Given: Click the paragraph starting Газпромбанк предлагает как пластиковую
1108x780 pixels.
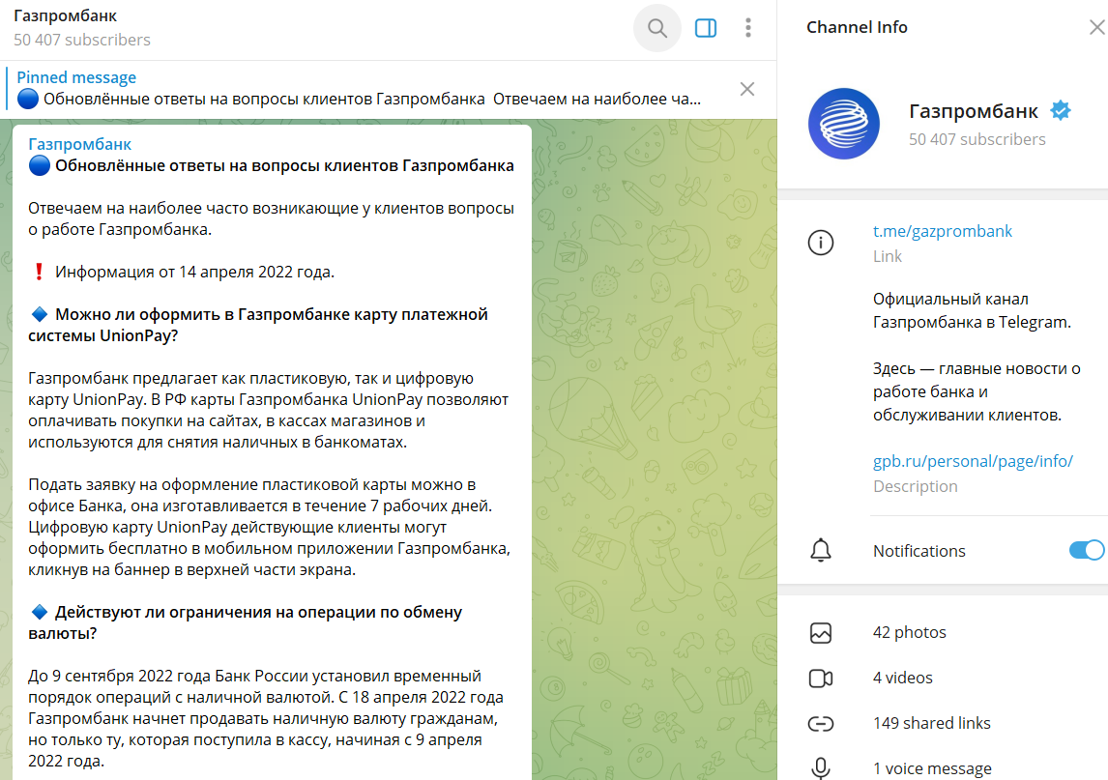Looking at the screenshot, I should pyautogui.click(x=269, y=411).
